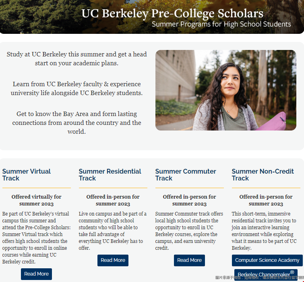Viewport: 304px width, 282px height.
Task: Click the 'Get to know the Bay Area' paragraph
Action: click(x=77, y=122)
